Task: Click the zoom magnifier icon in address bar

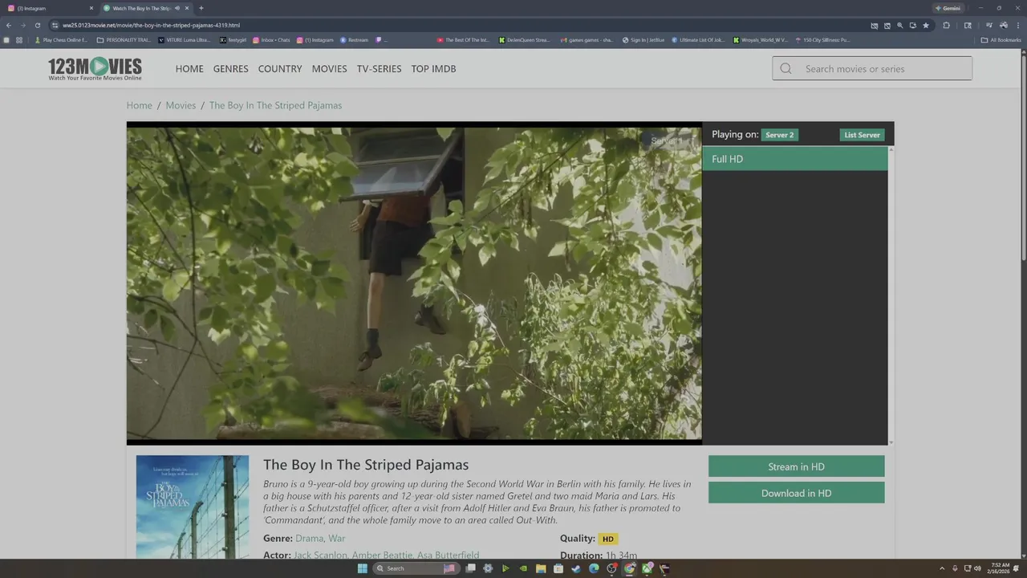Action: pyautogui.click(x=899, y=25)
